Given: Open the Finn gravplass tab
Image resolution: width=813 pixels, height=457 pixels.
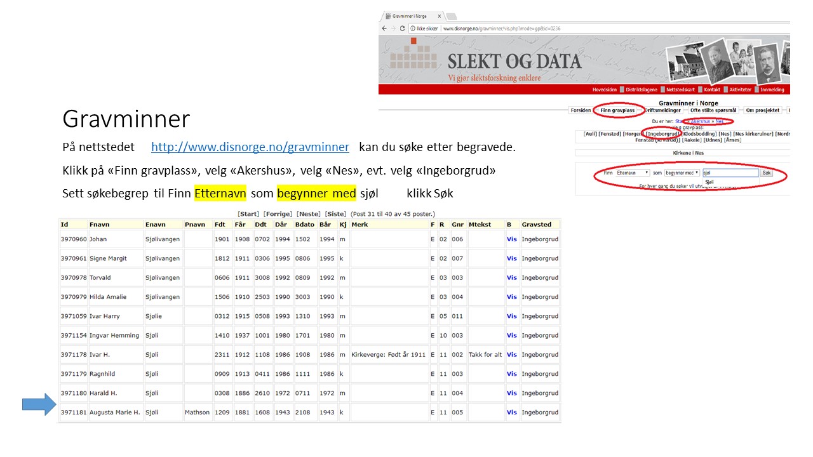Looking at the screenshot, I should click(617, 110).
